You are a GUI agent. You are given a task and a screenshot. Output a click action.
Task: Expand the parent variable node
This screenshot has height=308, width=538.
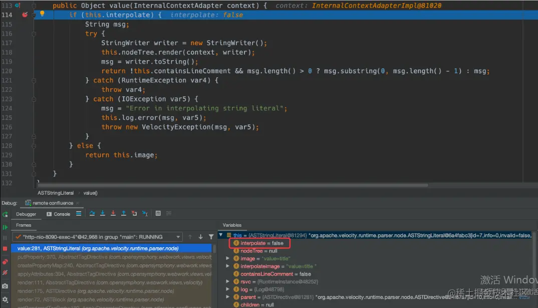[x=227, y=297]
